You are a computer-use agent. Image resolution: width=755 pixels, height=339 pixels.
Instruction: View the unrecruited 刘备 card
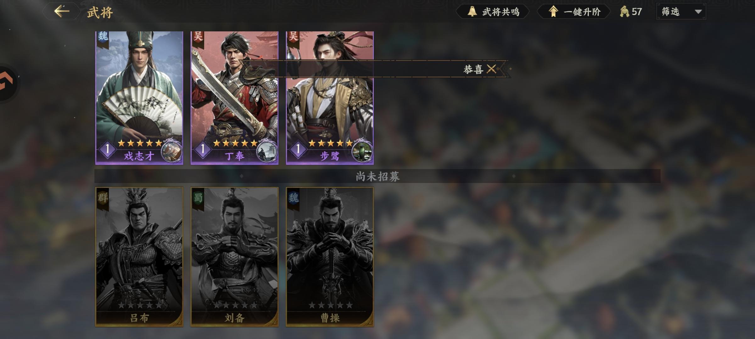(x=234, y=257)
